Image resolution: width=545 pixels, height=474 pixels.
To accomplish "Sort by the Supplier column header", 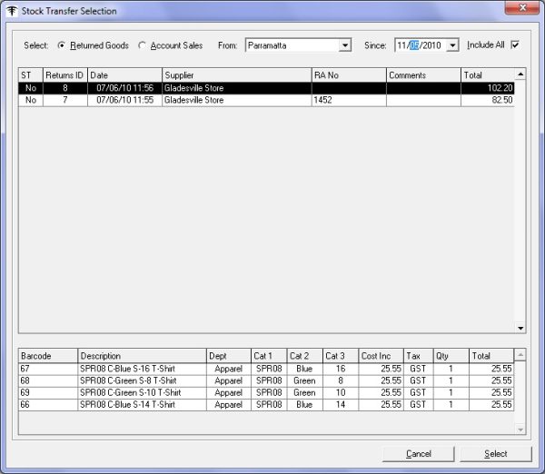I will pos(235,75).
